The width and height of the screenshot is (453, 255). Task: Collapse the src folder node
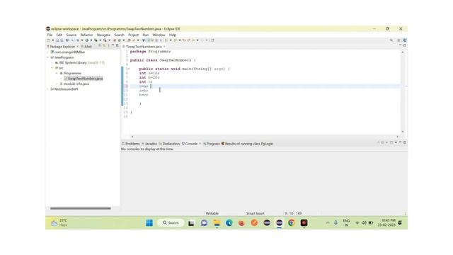pyautogui.click(x=52, y=68)
